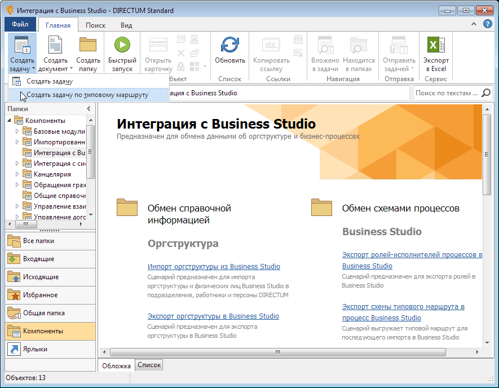Open Все папки in navigation pane

[x=50, y=241]
